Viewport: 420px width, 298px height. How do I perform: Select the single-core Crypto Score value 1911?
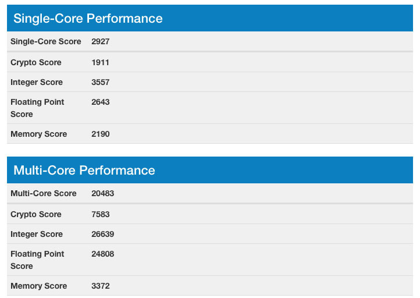(x=100, y=62)
